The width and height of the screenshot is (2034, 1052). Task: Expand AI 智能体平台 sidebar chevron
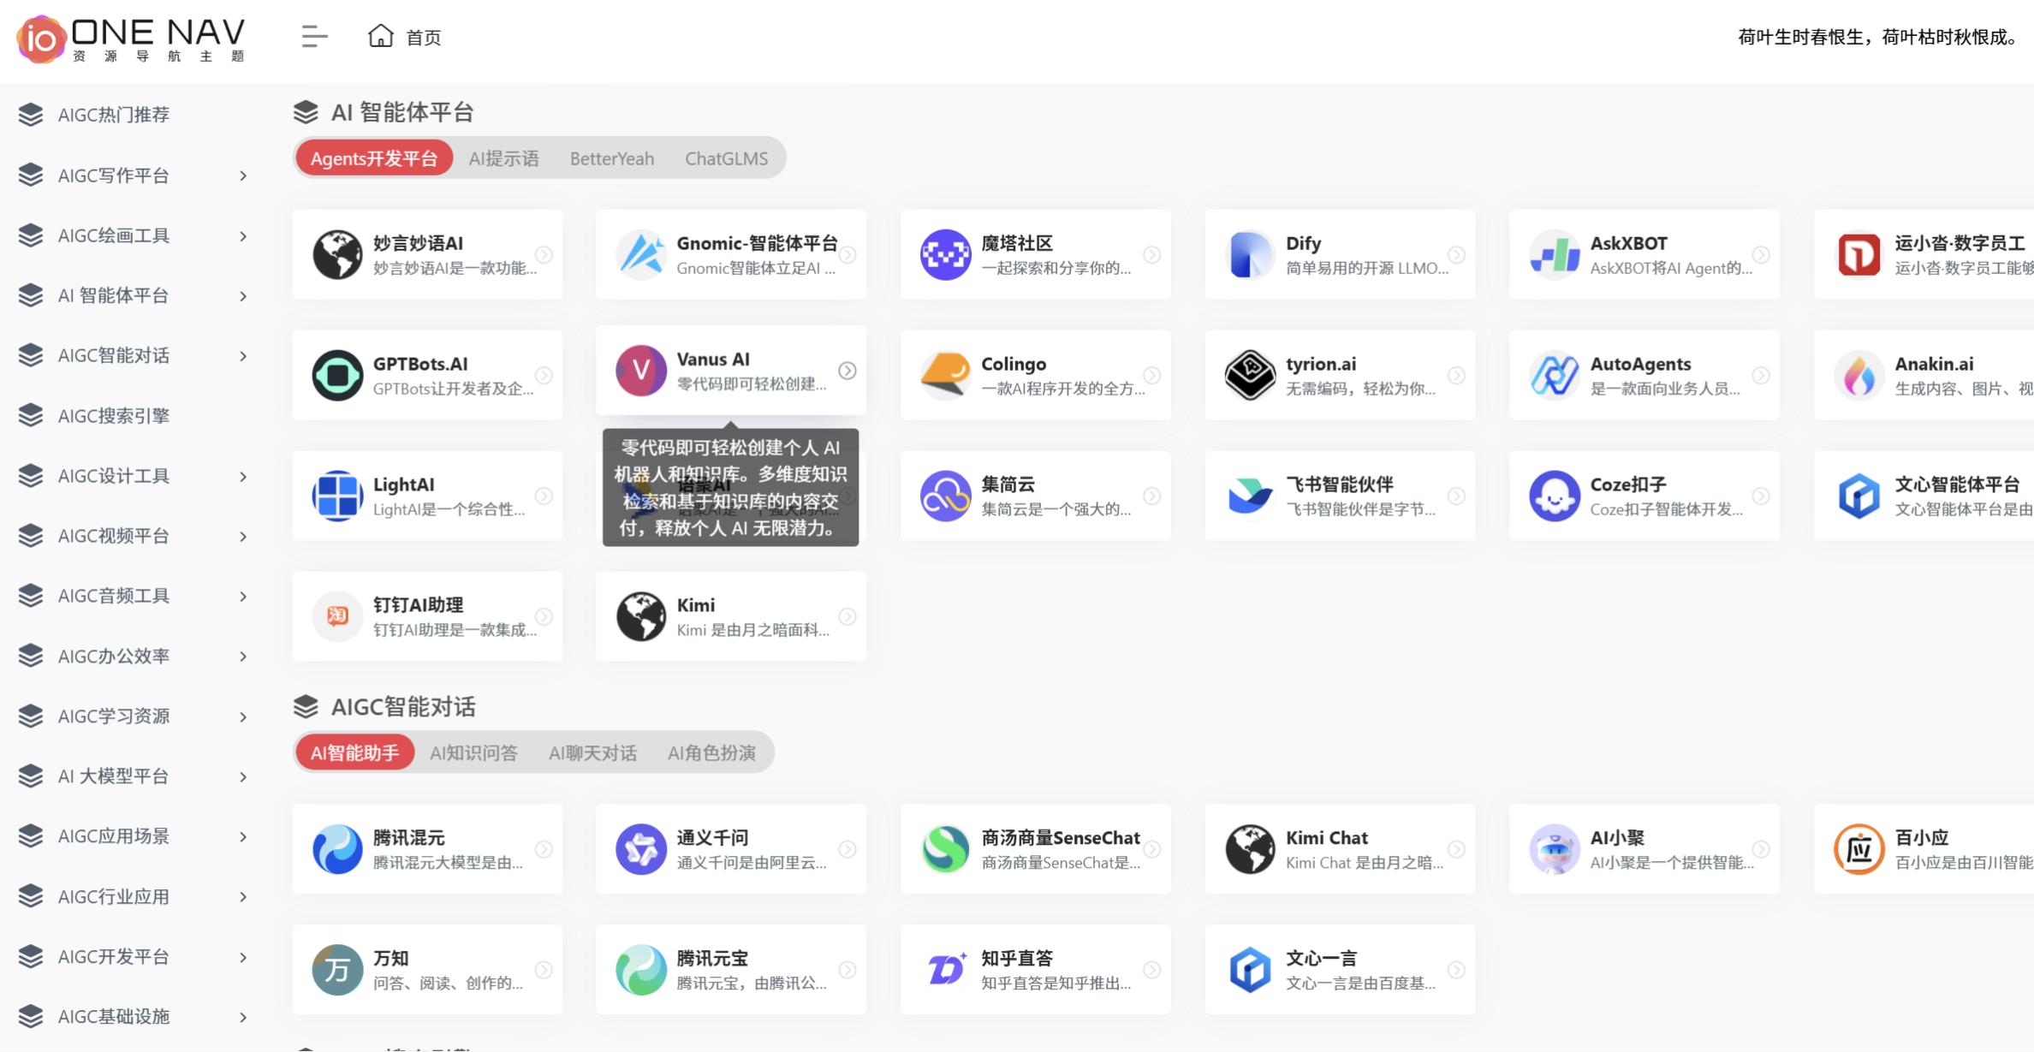pyautogui.click(x=243, y=296)
